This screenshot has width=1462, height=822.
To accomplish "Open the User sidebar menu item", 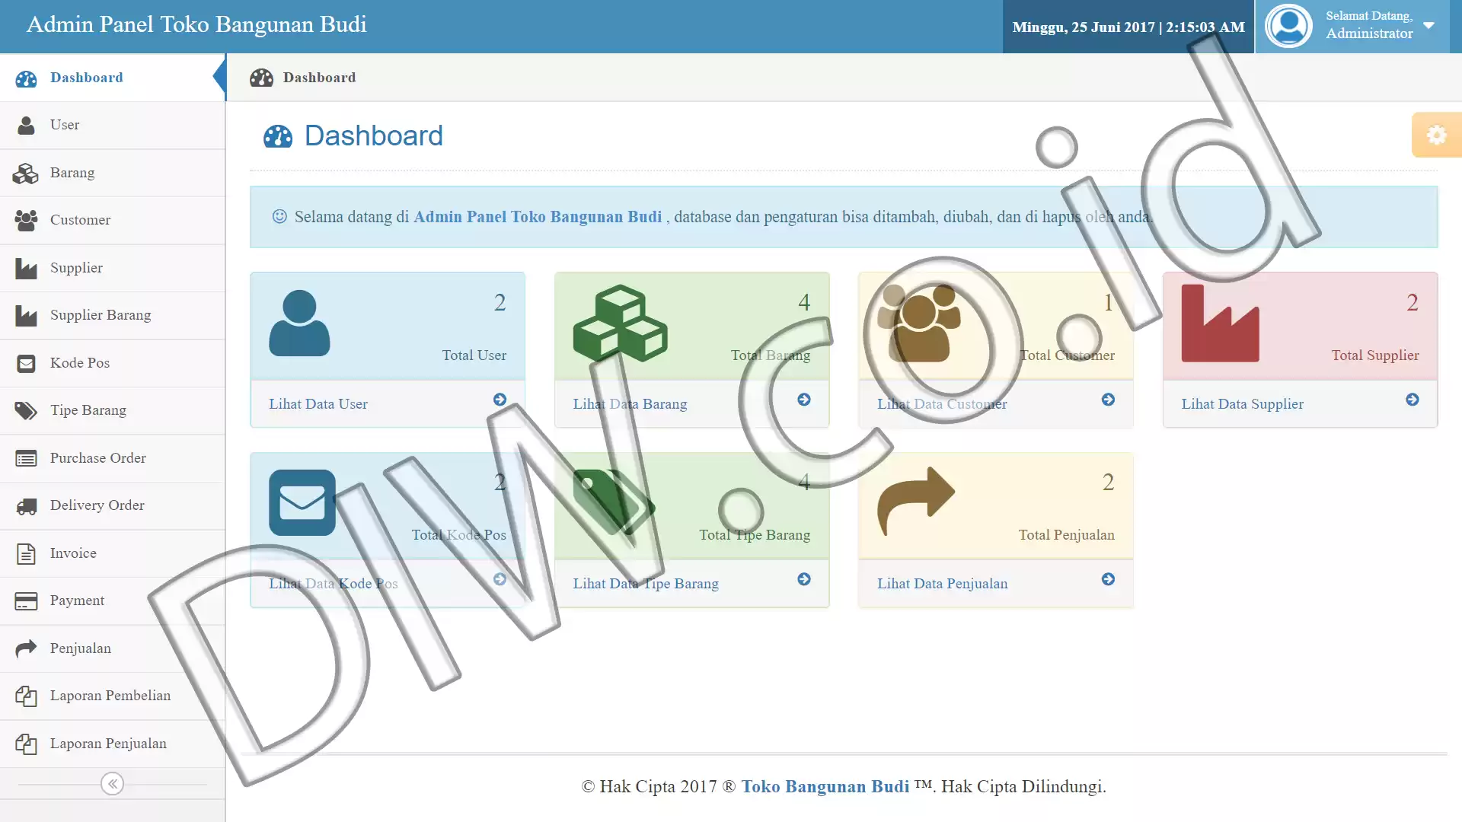I will coord(113,125).
